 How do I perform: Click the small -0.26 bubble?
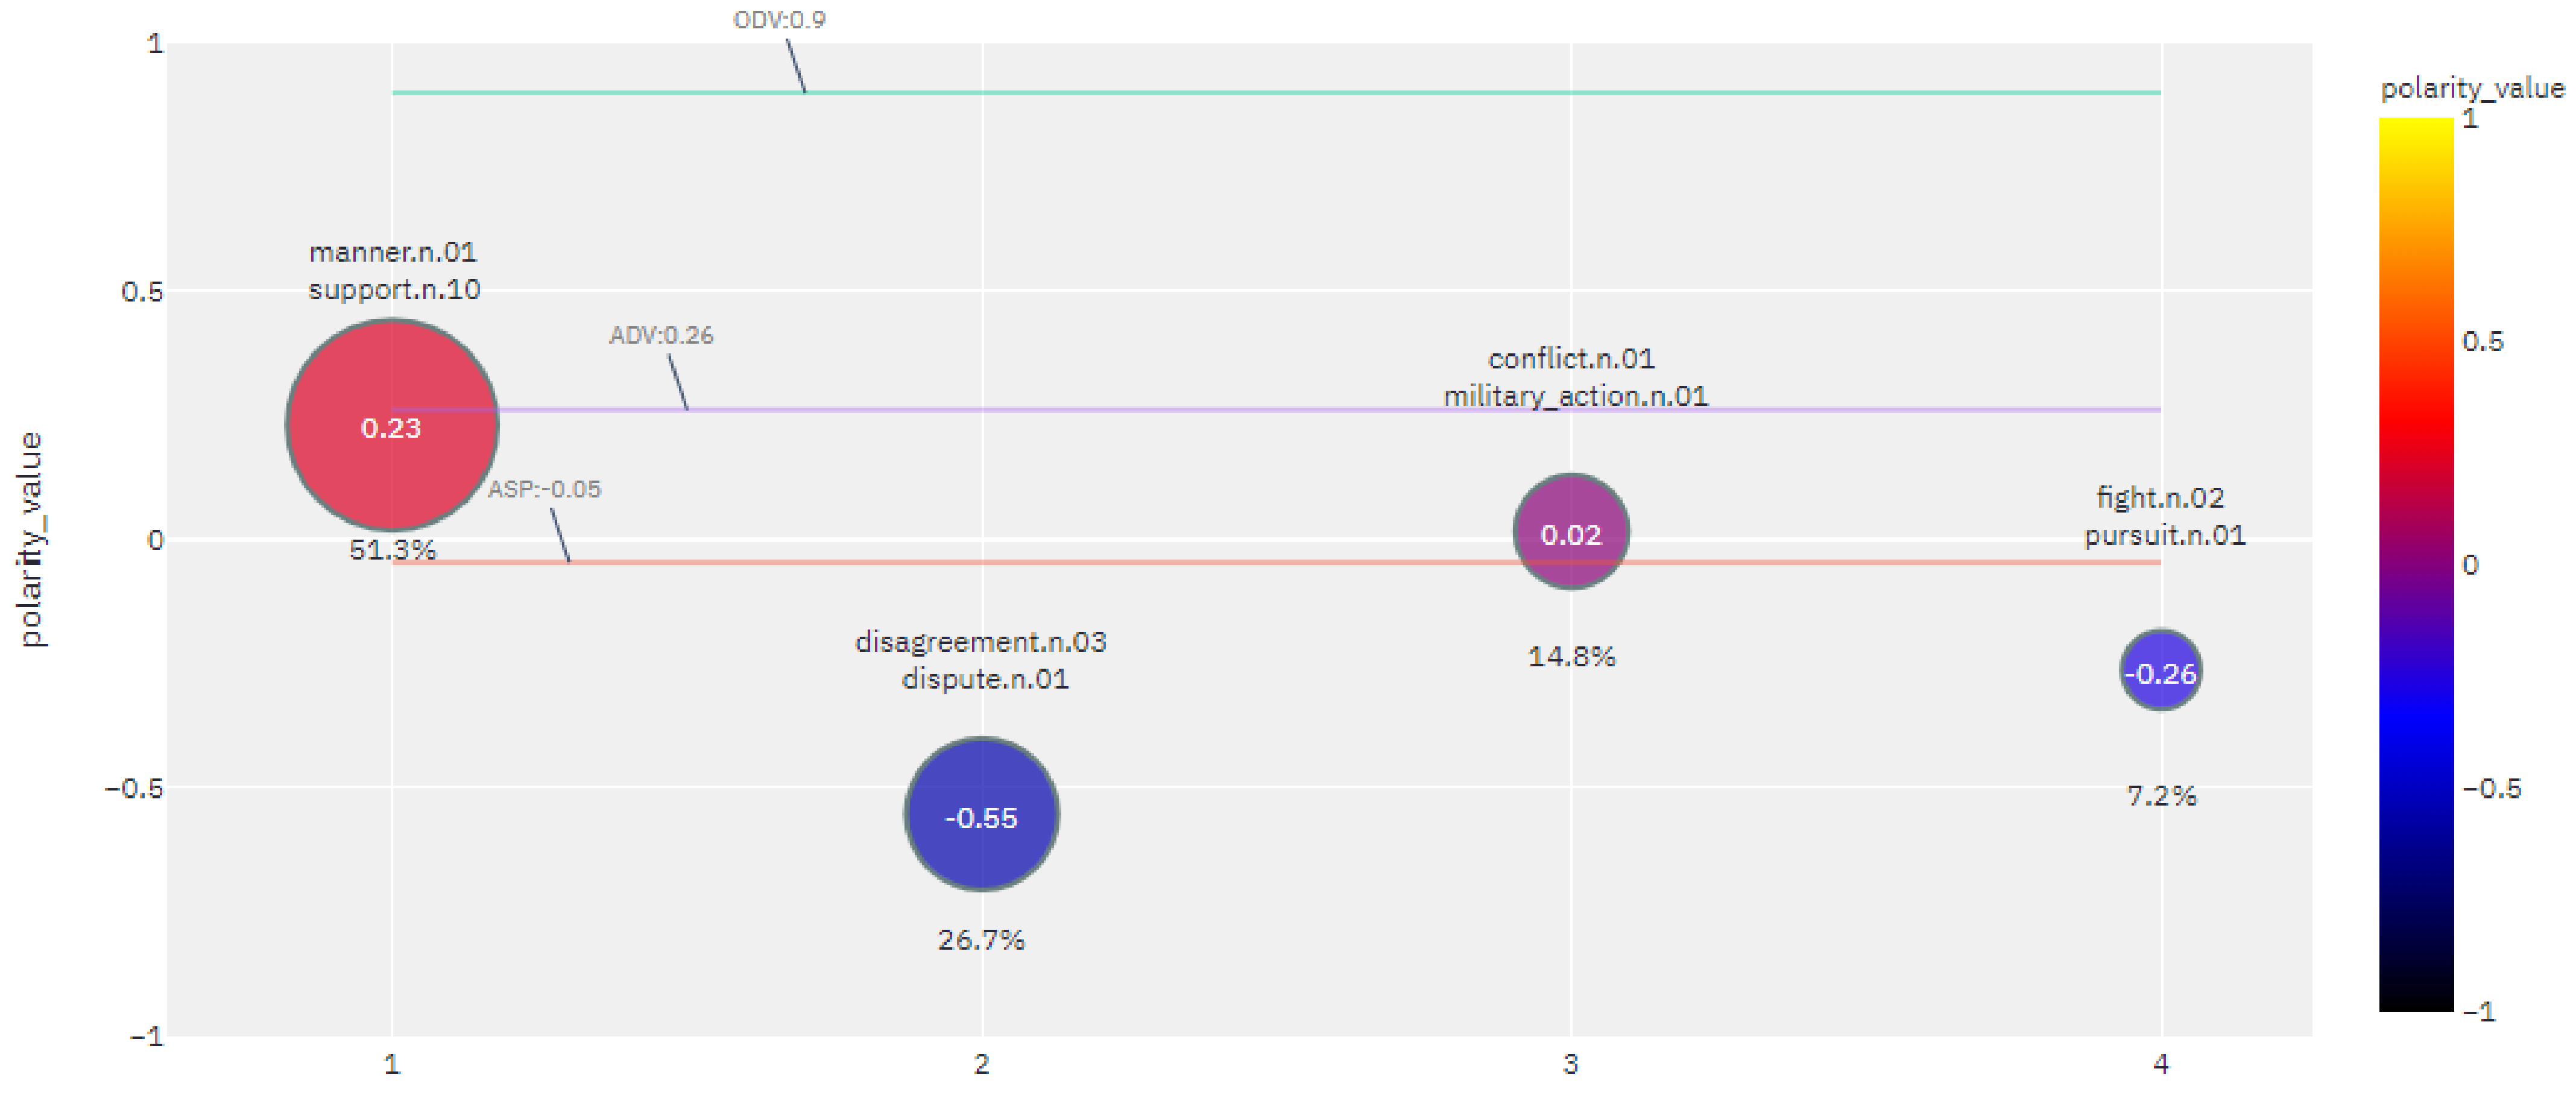click(2160, 670)
